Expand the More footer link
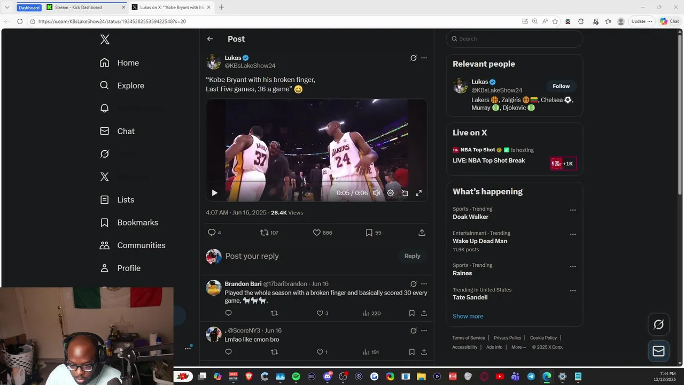684x385 pixels. pyautogui.click(x=519, y=347)
